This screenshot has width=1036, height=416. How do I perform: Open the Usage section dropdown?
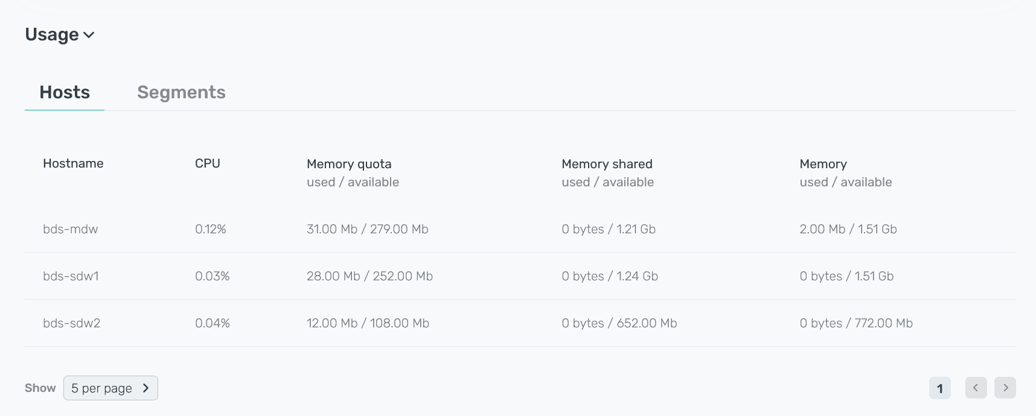(x=59, y=34)
